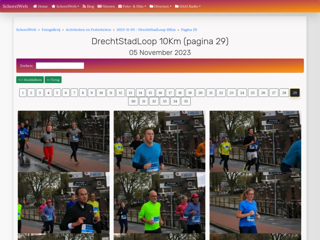Go to gallery page 8

point(83,93)
